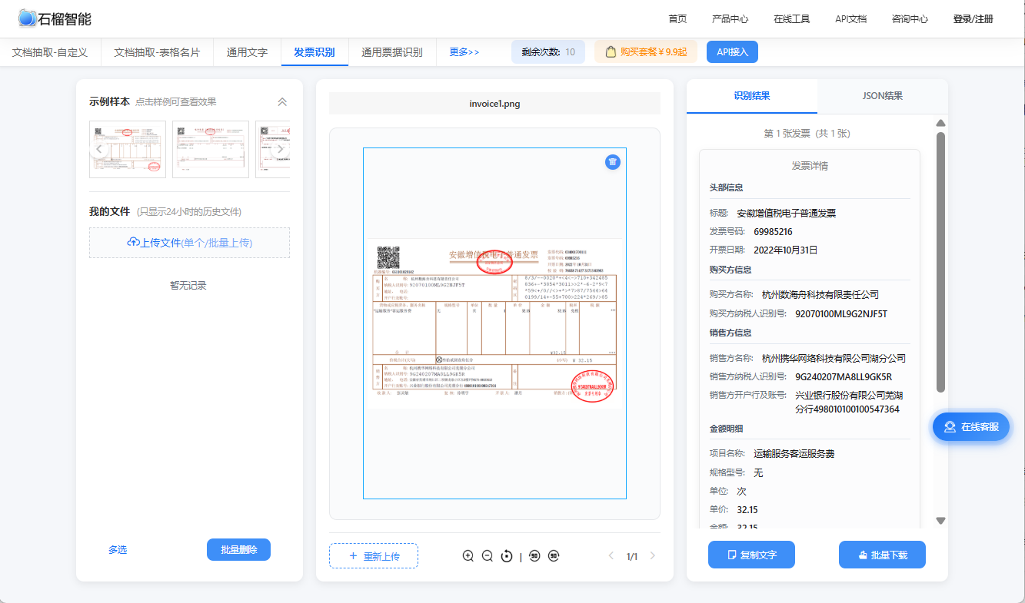Click the results panel scrollbar up arrow
Viewport: 1025px width, 603px height.
tap(940, 123)
